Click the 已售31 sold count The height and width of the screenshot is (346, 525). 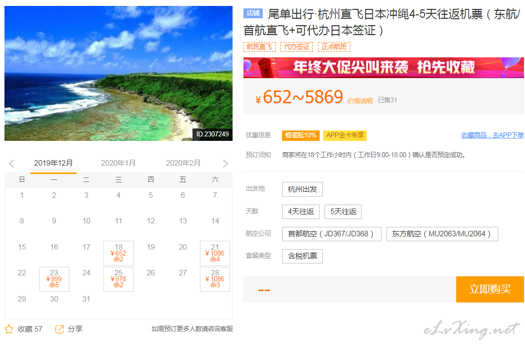pos(387,100)
